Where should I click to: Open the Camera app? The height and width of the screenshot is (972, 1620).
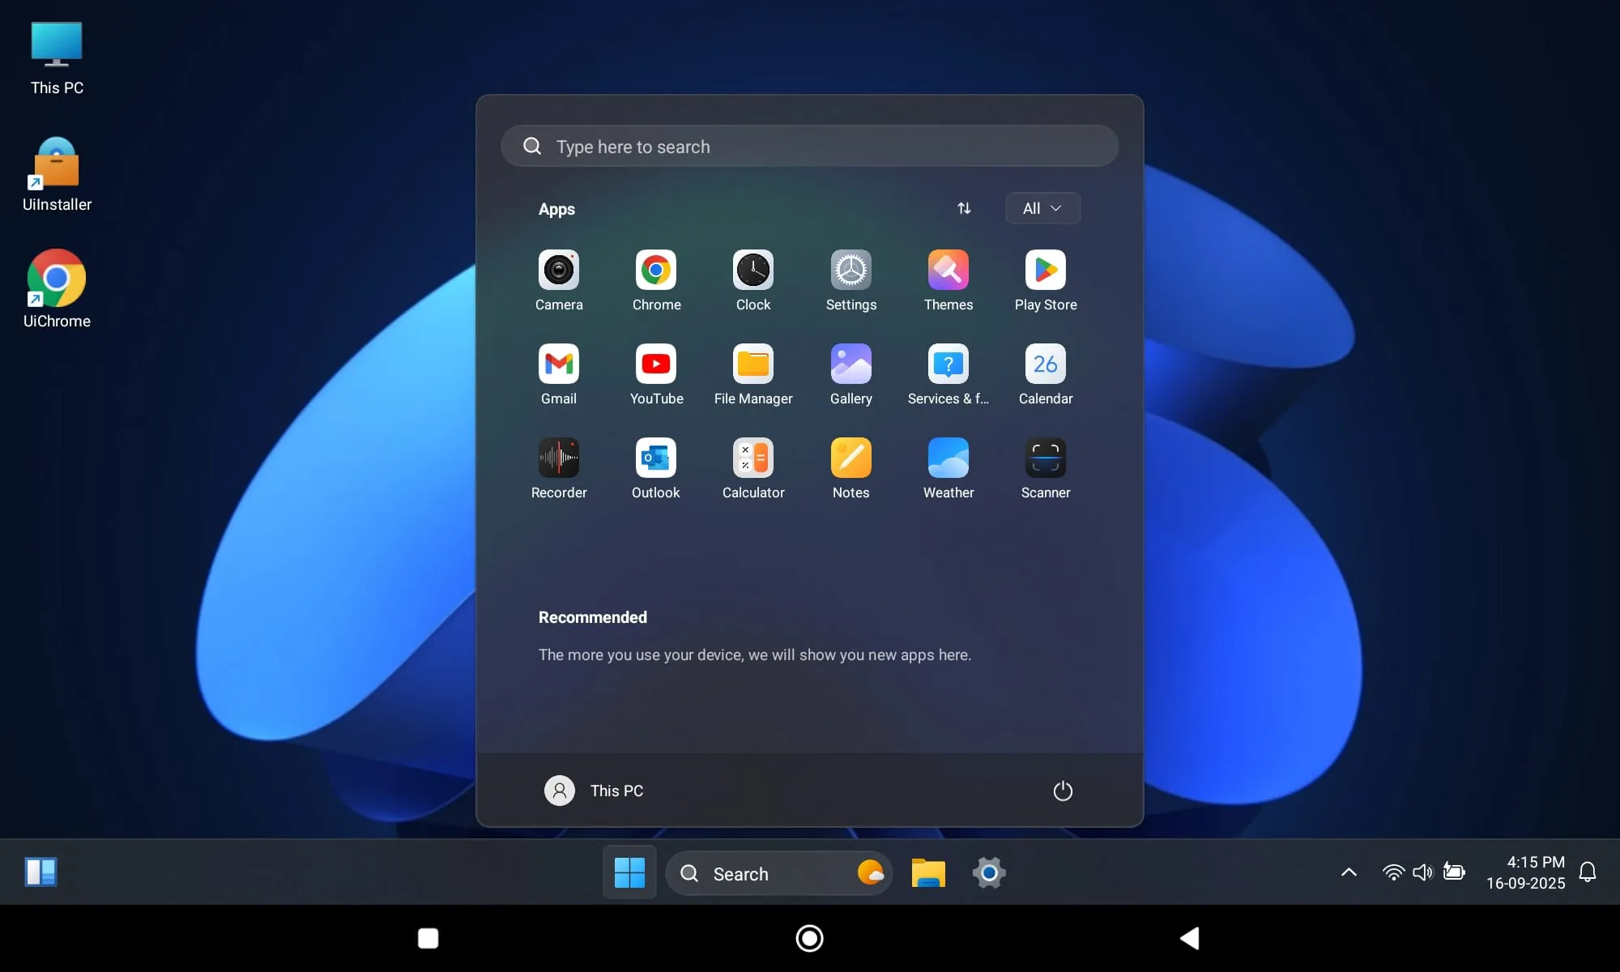click(559, 271)
